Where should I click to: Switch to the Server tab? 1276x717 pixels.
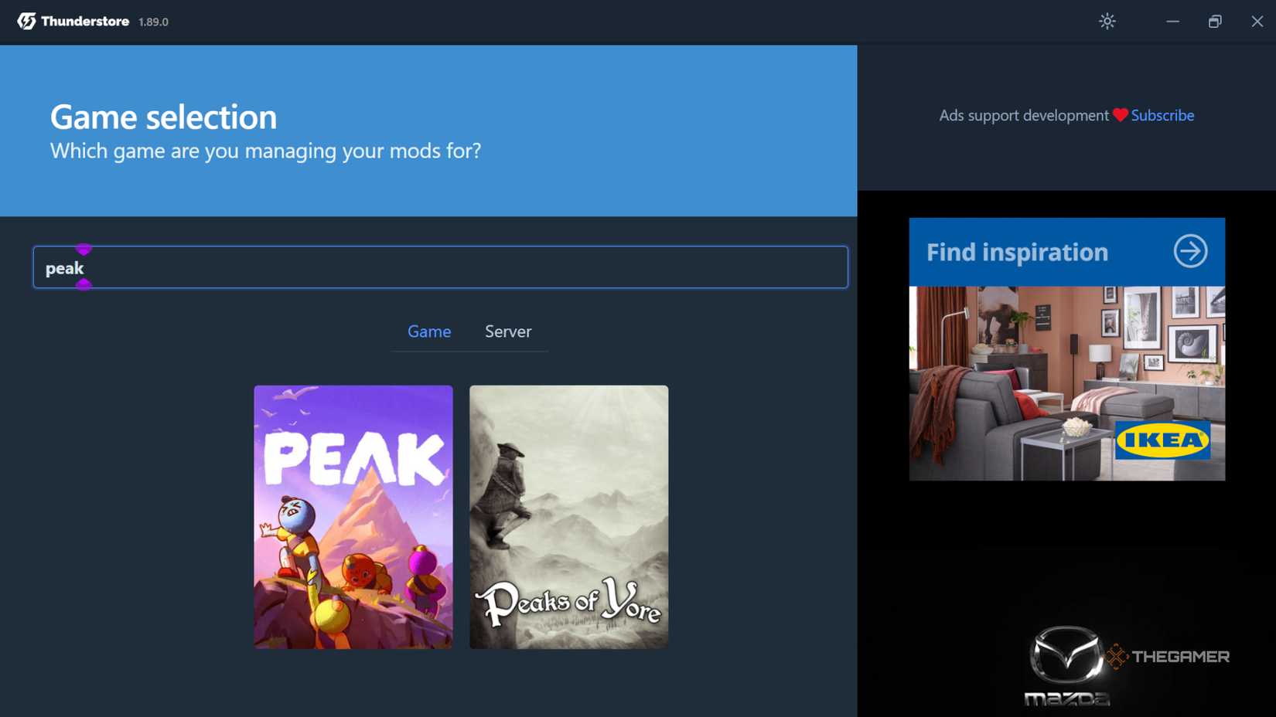[507, 331]
